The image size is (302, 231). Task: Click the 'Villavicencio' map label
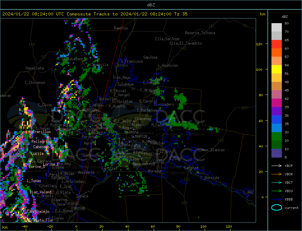75,59
